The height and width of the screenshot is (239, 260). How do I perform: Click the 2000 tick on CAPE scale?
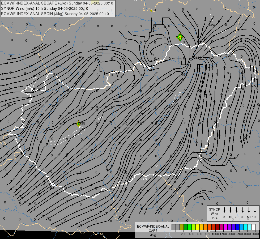click(x=231, y=234)
